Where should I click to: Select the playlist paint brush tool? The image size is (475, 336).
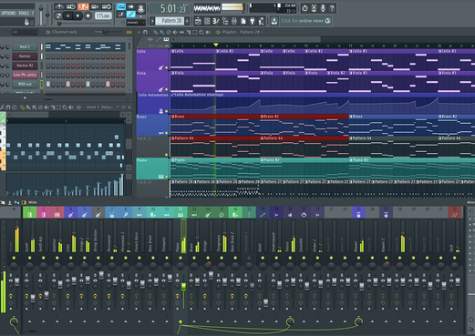(162, 32)
